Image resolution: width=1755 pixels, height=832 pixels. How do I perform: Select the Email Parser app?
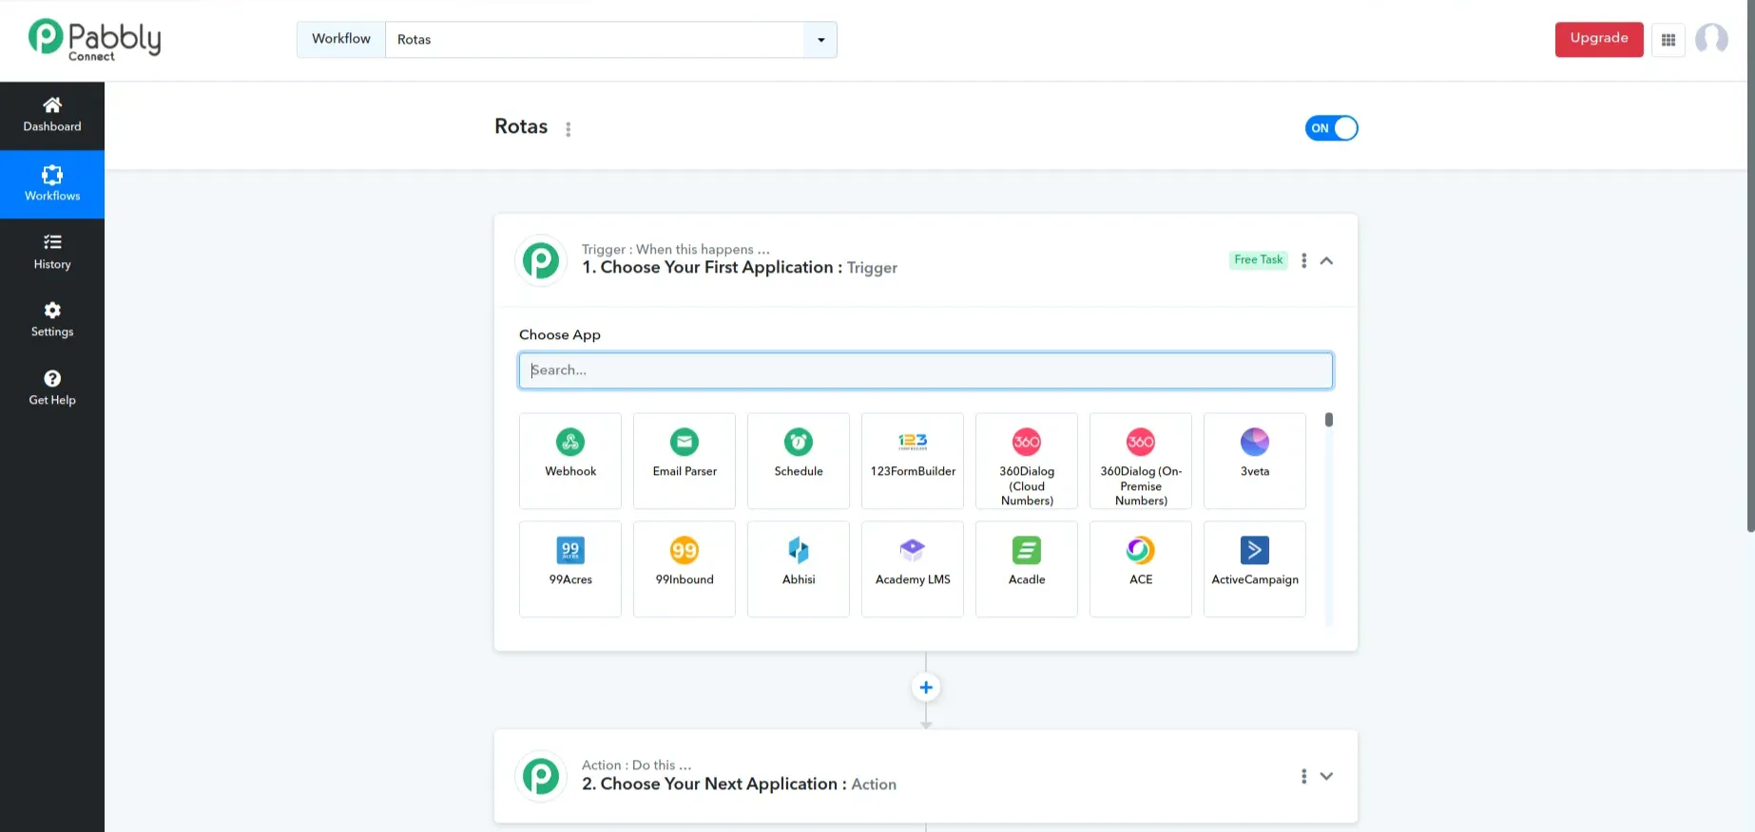(x=685, y=461)
